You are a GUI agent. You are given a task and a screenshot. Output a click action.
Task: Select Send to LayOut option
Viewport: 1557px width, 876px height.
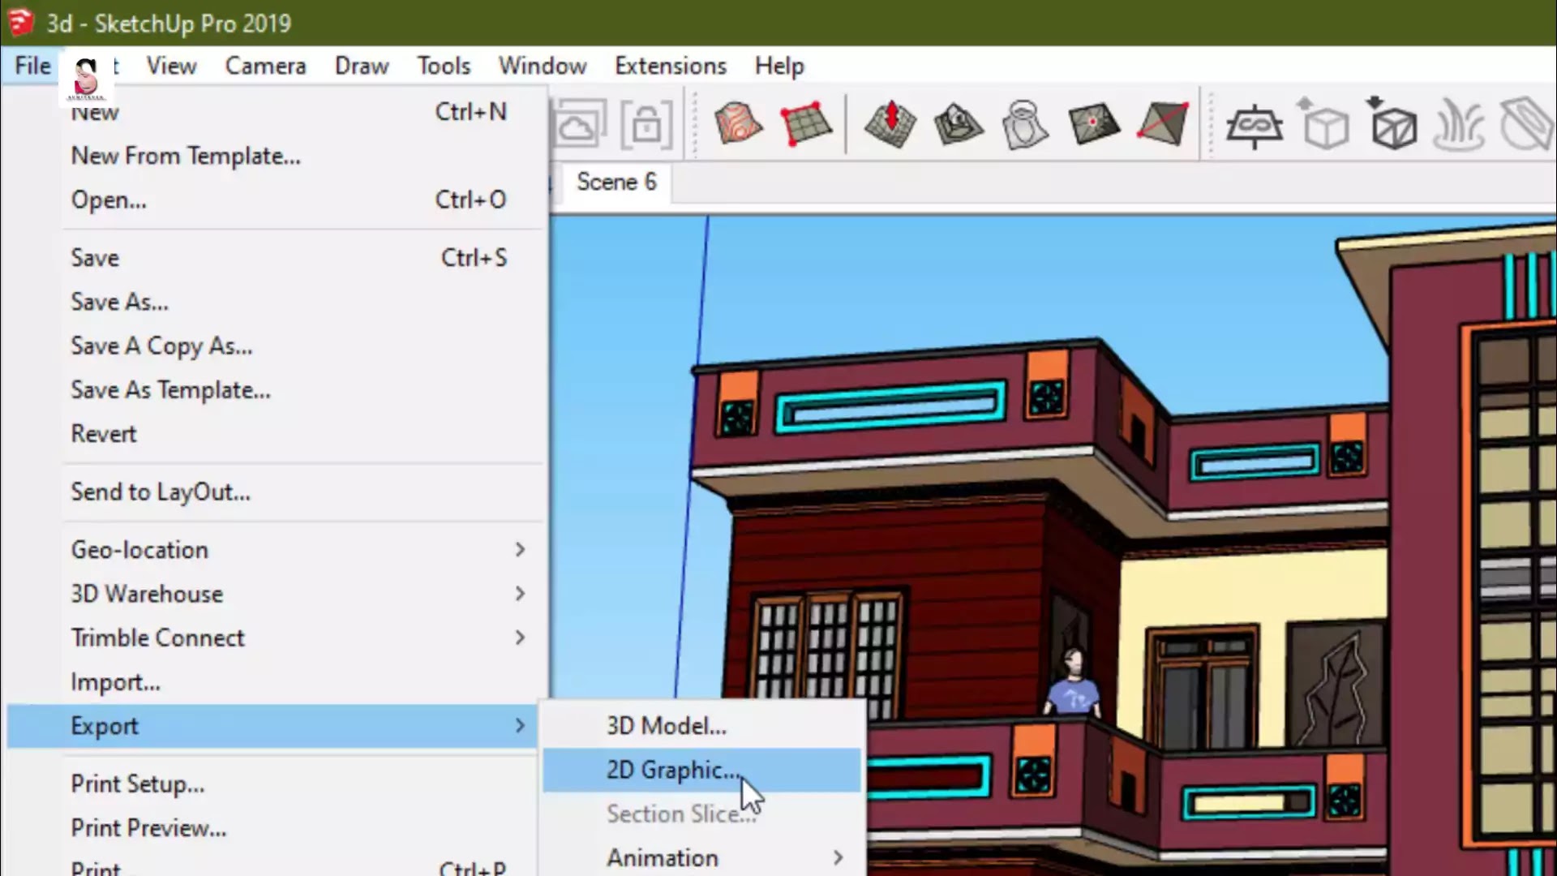pos(161,492)
